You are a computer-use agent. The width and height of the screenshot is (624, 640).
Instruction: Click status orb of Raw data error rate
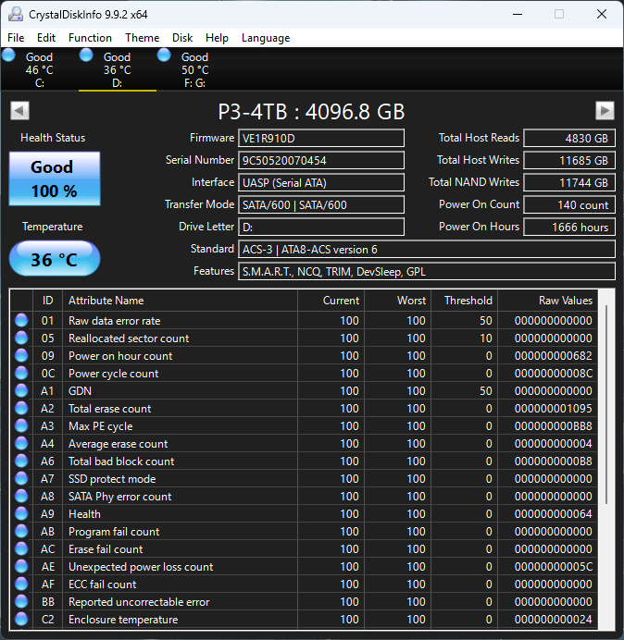21,320
